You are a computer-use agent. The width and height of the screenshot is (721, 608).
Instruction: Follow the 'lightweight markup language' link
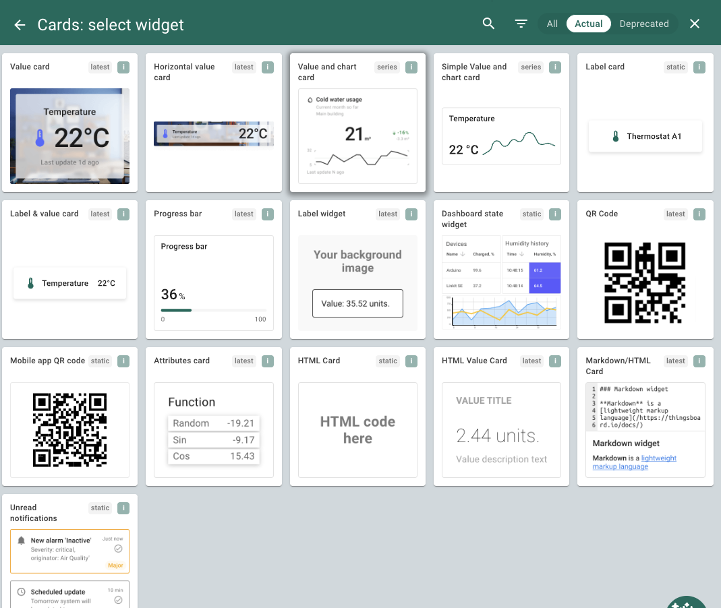(635, 462)
